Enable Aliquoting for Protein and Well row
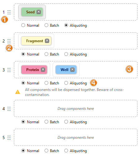Image resolution: width=140 pixels, height=158 pixels. click(x=66, y=83)
